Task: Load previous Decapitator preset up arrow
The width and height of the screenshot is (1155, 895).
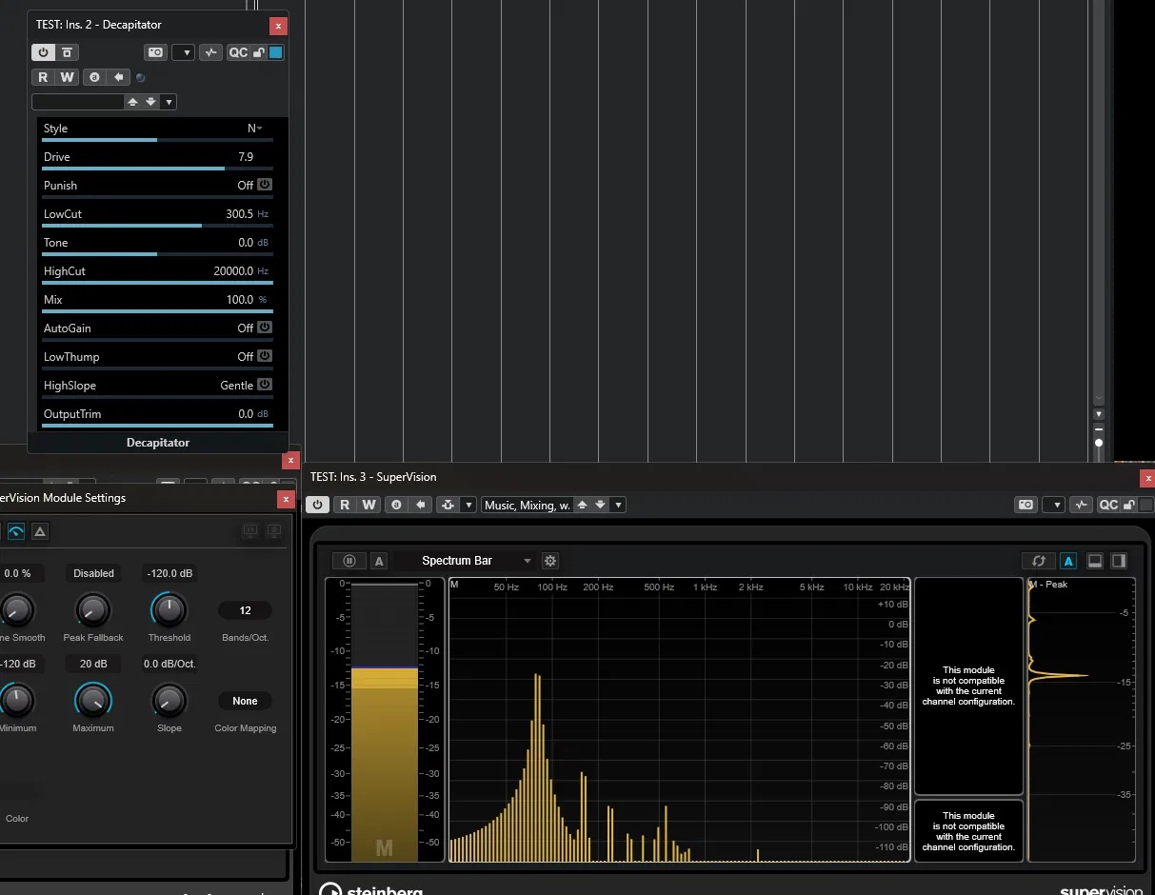Action: coord(133,102)
